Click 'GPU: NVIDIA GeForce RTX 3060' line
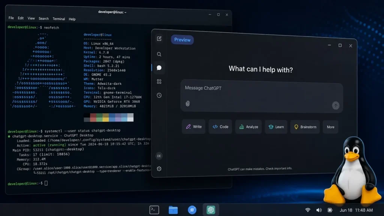The height and width of the screenshot is (216, 384). 112,102
